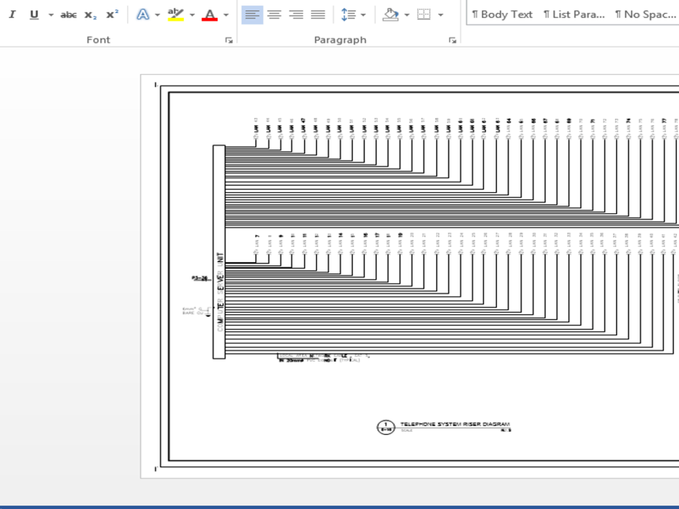Center the paragraph text

[x=274, y=14]
